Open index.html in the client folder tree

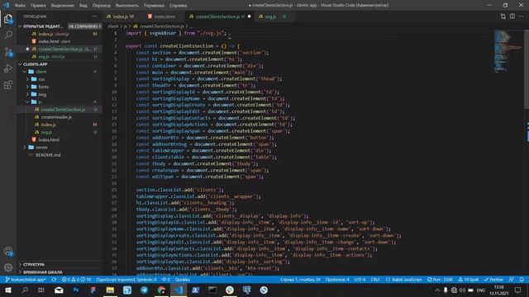click(48, 139)
